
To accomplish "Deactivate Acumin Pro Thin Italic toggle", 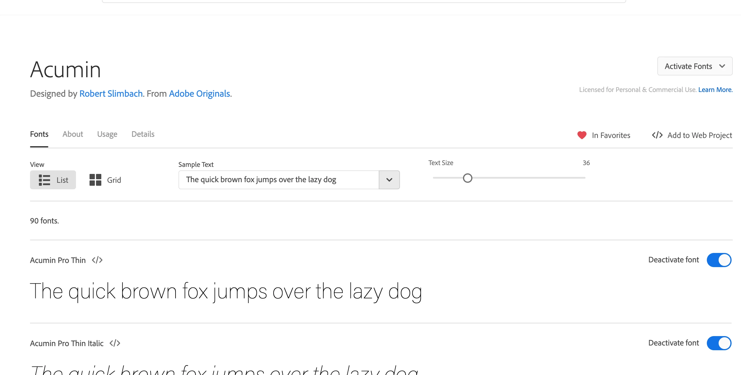I will pos(719,343).
